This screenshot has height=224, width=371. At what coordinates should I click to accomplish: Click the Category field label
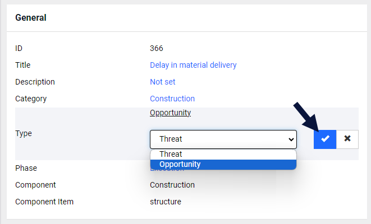click(x=31, y=99)
